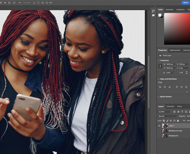Screen dimensions: 190x154
Task: Click the foreground color swatch
Action: click(x=160, y=15)
